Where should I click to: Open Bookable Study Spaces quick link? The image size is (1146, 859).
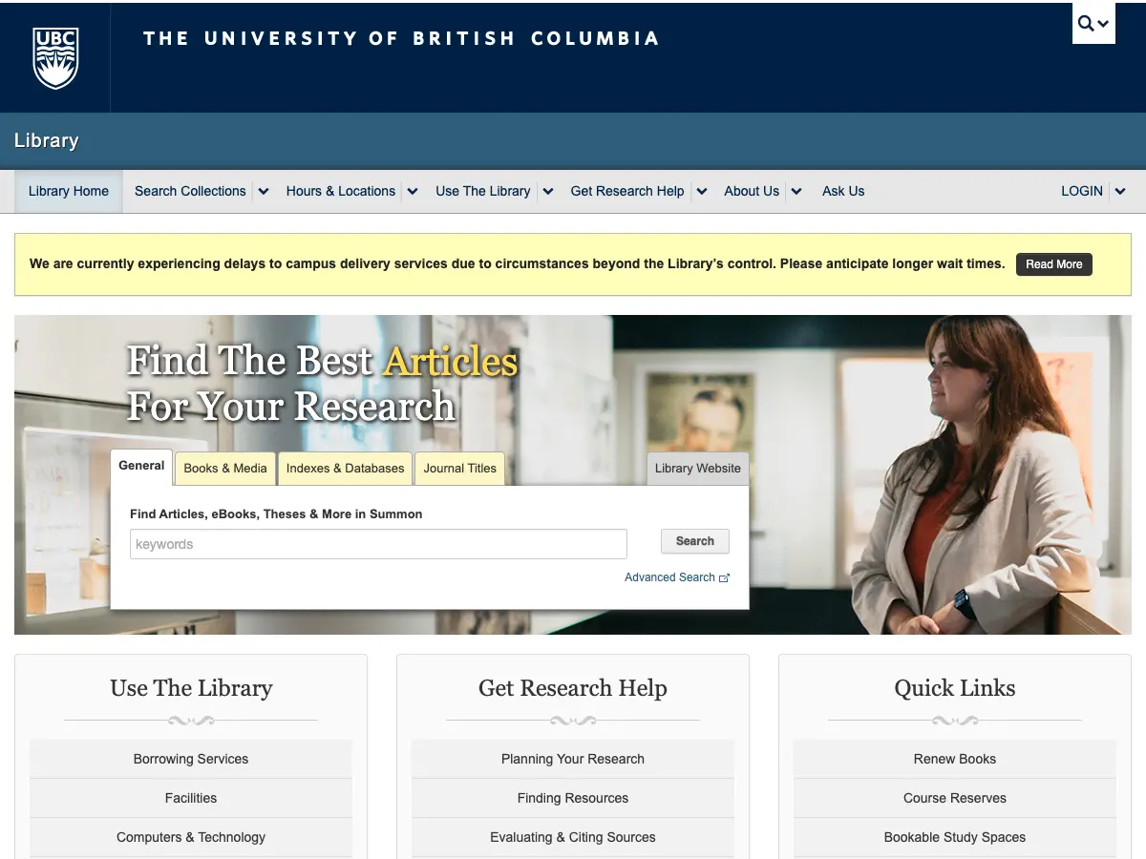pyautogui.click(x=955, y=837)
